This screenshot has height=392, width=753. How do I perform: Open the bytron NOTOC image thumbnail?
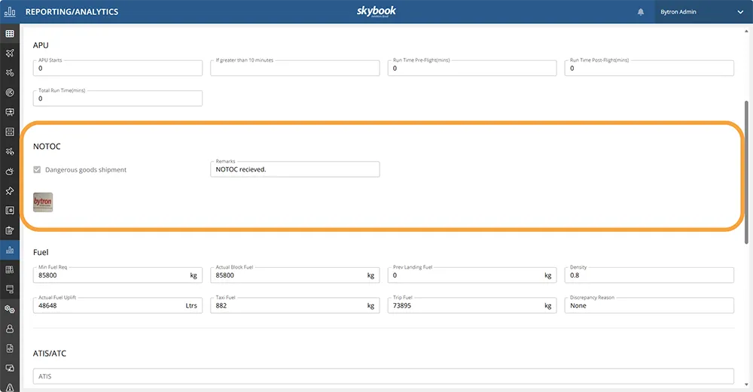(43, 202)
